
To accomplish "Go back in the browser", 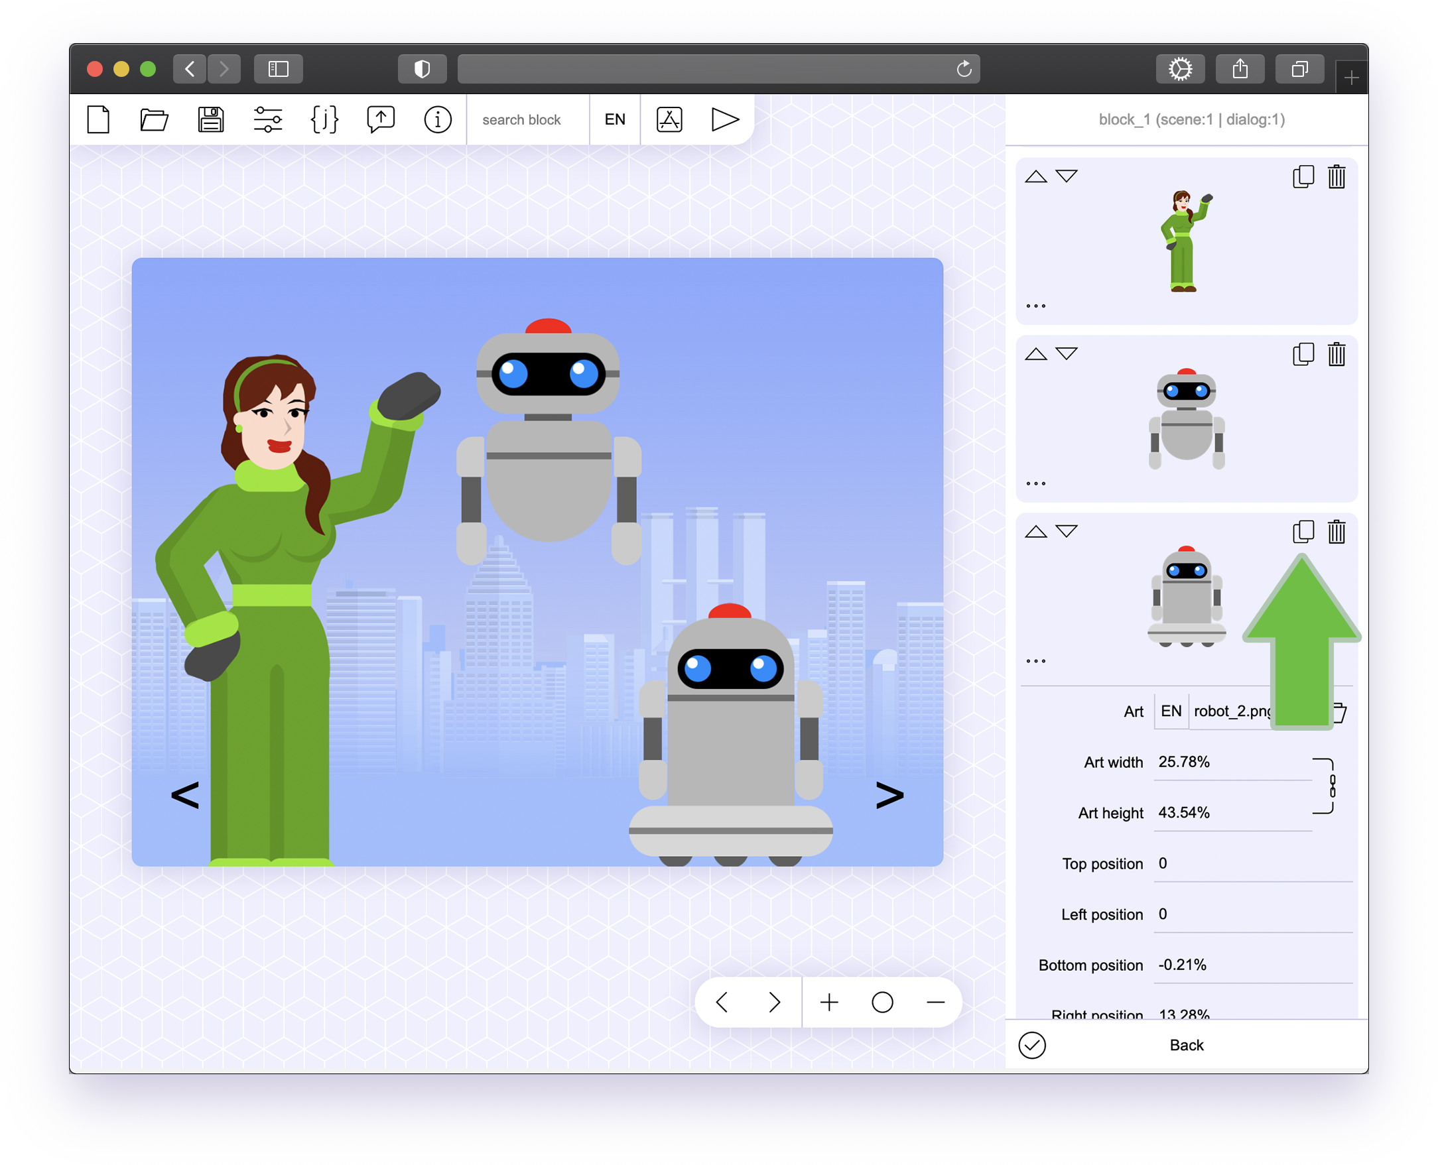I will point(190,69).
